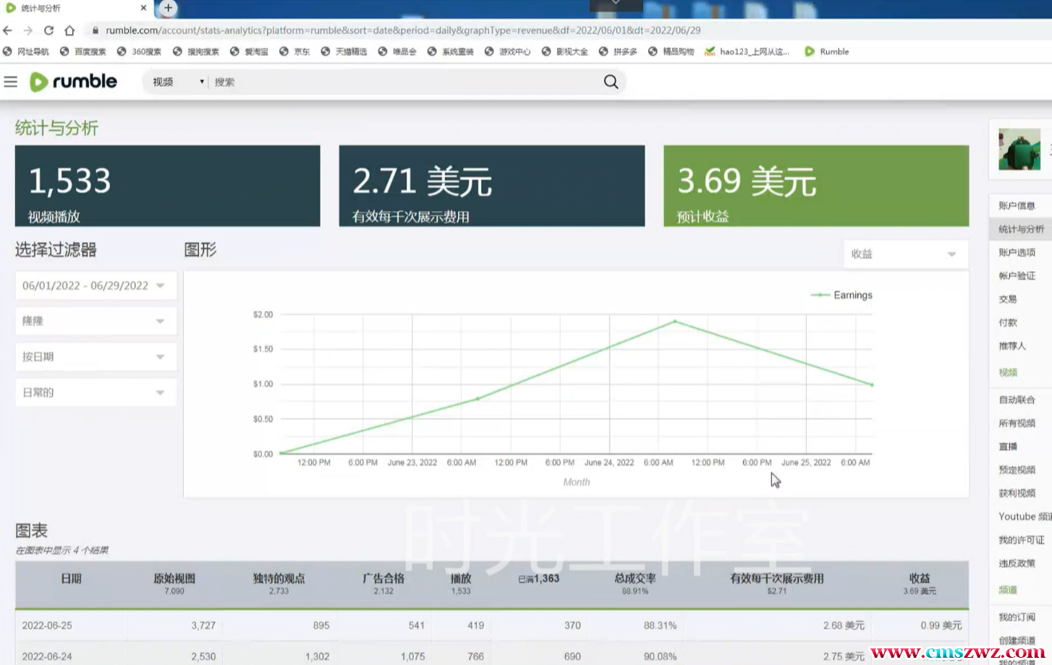This screenshot has height=665, width=1052.
Task: Click the 推荐人 sidebar link
Action: click(x=1012, y=346)
